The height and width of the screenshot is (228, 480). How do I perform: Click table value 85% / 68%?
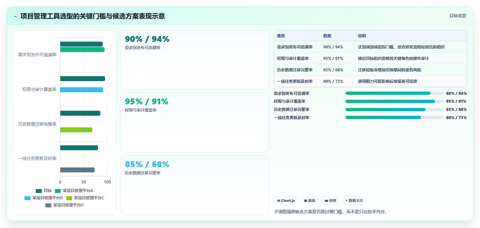pyautogui.click(x=333, y=70)
